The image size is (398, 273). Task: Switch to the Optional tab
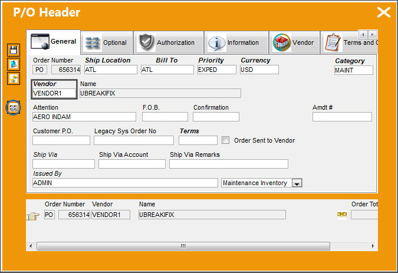(107, 42)
